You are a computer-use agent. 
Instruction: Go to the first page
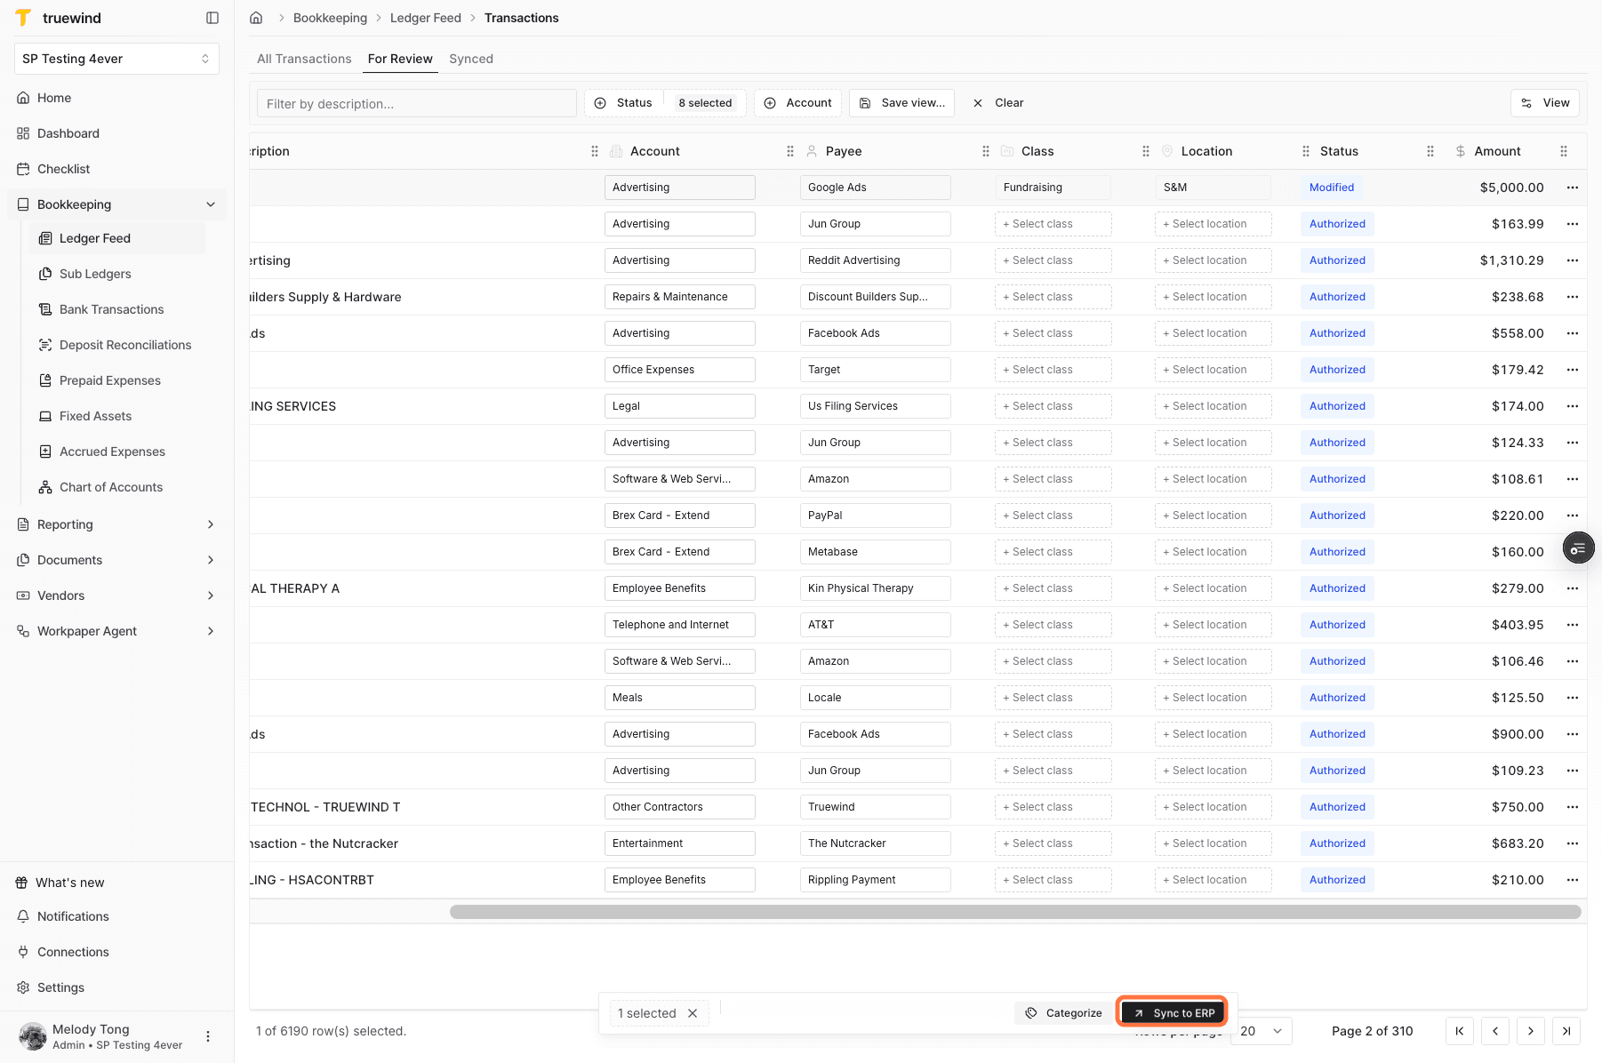click(x=1460, y=1031)
